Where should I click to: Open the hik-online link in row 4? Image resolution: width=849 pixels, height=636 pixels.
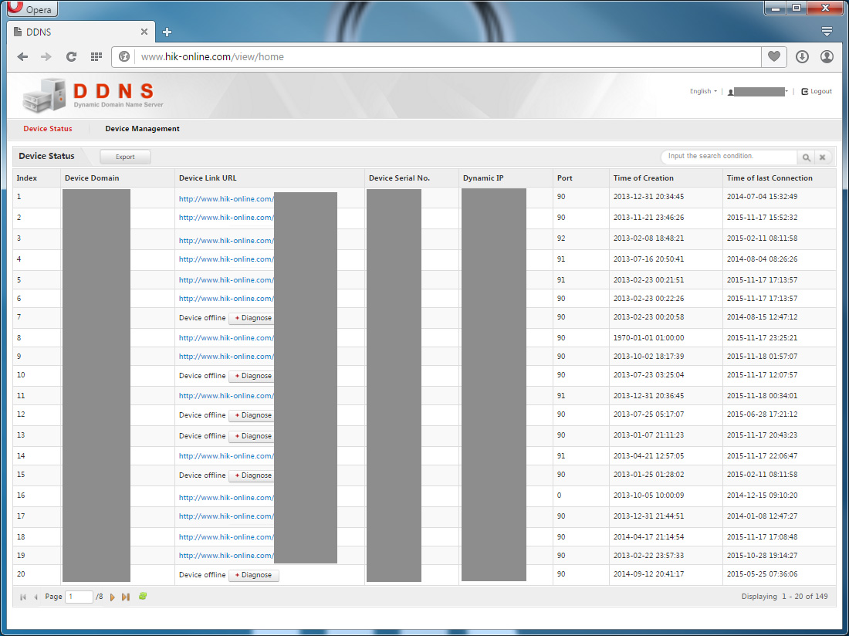pyautogui.click(x=226, y=259)
